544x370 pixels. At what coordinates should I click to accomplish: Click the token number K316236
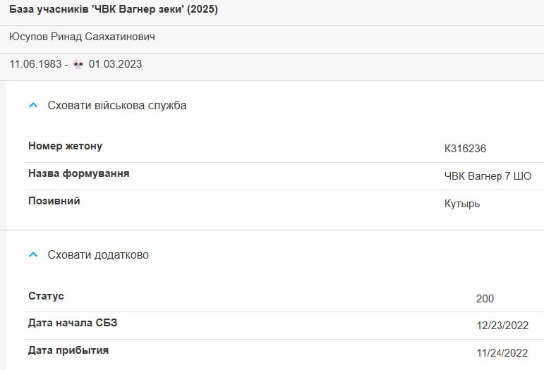[x=465, y=148]
